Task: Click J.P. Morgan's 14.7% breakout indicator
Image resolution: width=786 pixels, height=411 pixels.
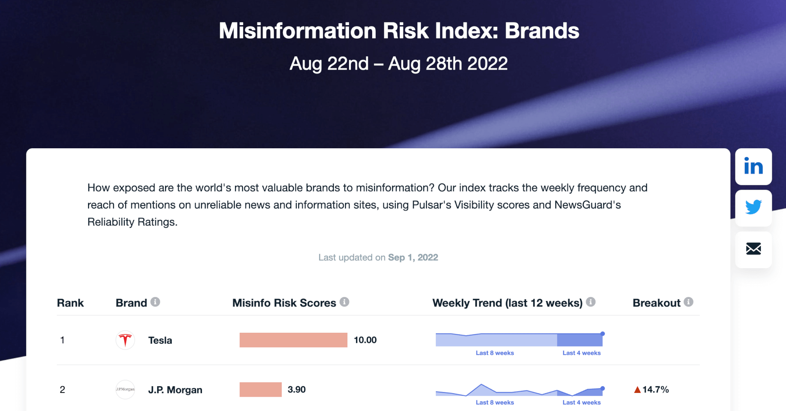Action: pos(651,389)
